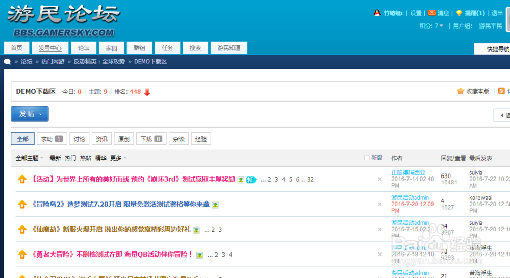
Task: Select the 原创 category tab
Action: pos(124,139)
